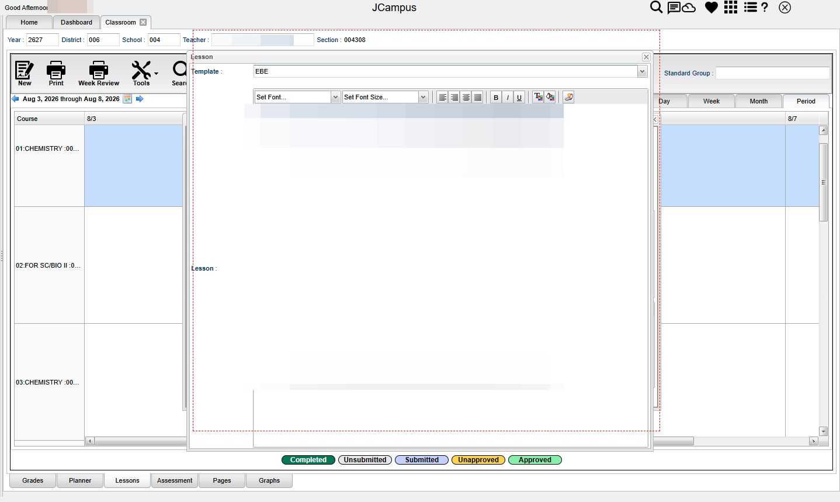
Task: Click the magnifier search icon in header
Action: (x=657, y=7)
